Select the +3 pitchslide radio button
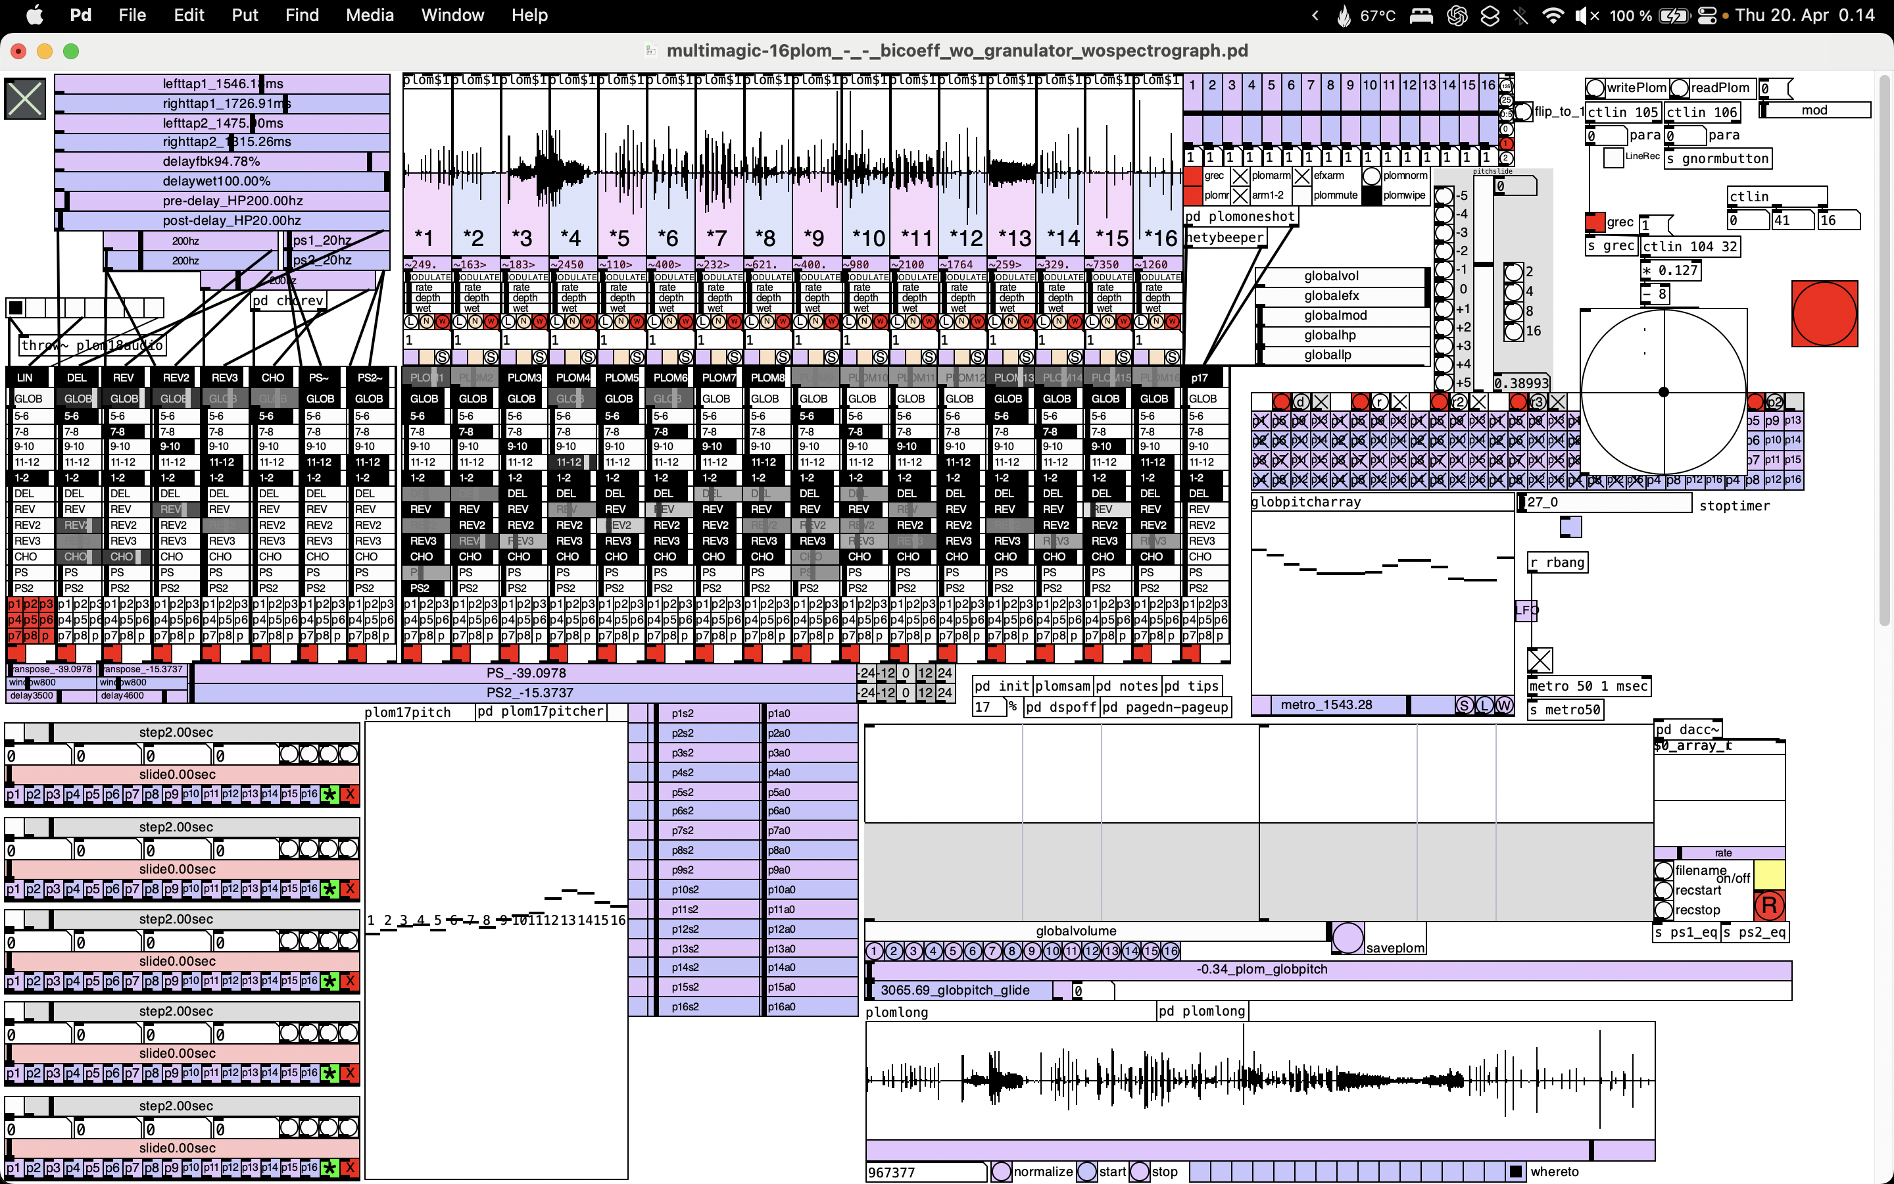The width and height of the screenshot is (1894, 1184). [1444, 345]
